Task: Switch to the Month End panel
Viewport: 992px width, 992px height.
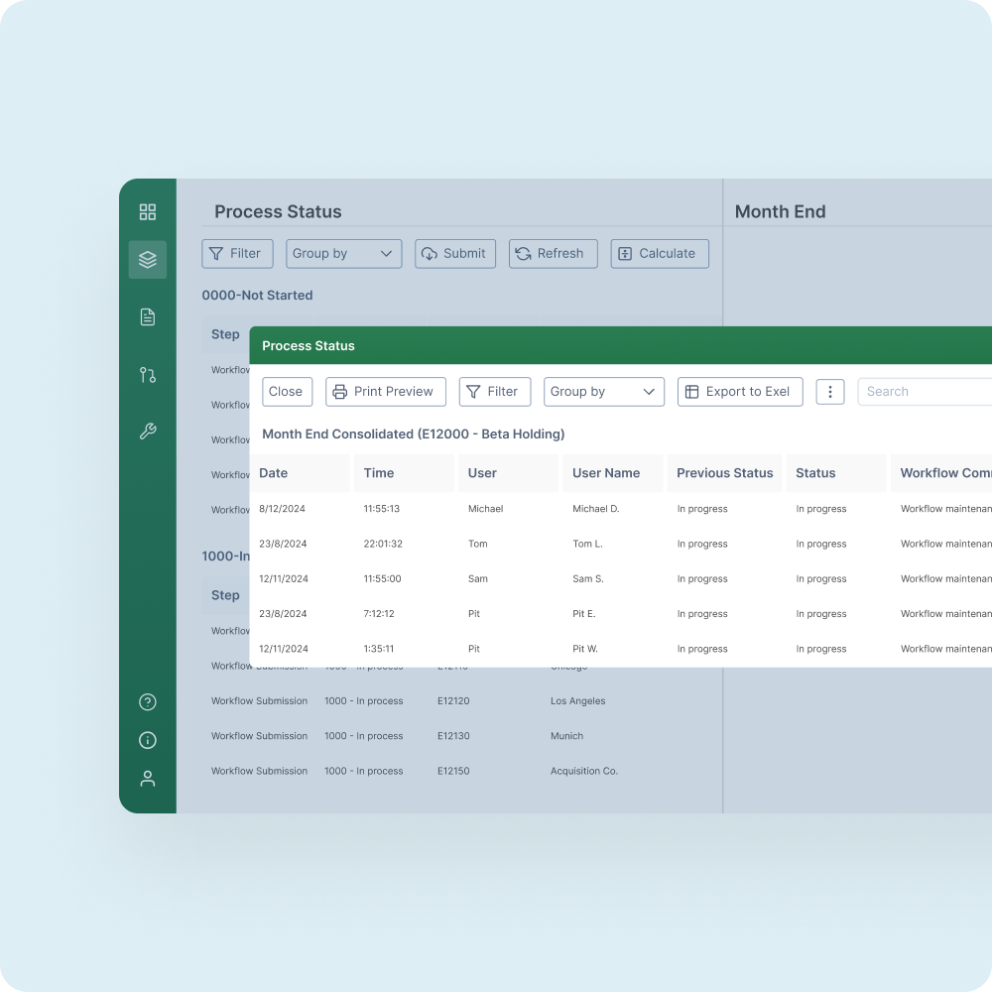Action: (x=780, y=211)
